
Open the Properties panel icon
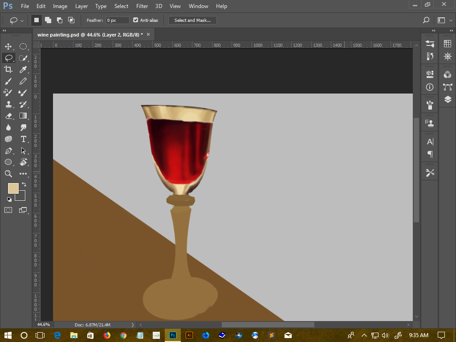point(430,44)
